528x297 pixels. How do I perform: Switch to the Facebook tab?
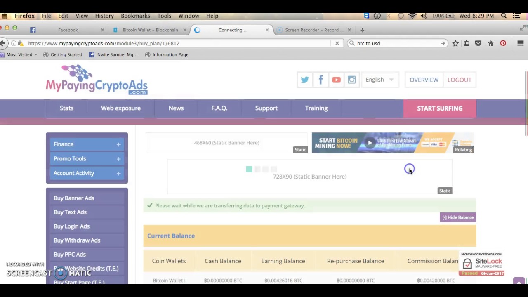pyautogui.click(x=68, y=30)
